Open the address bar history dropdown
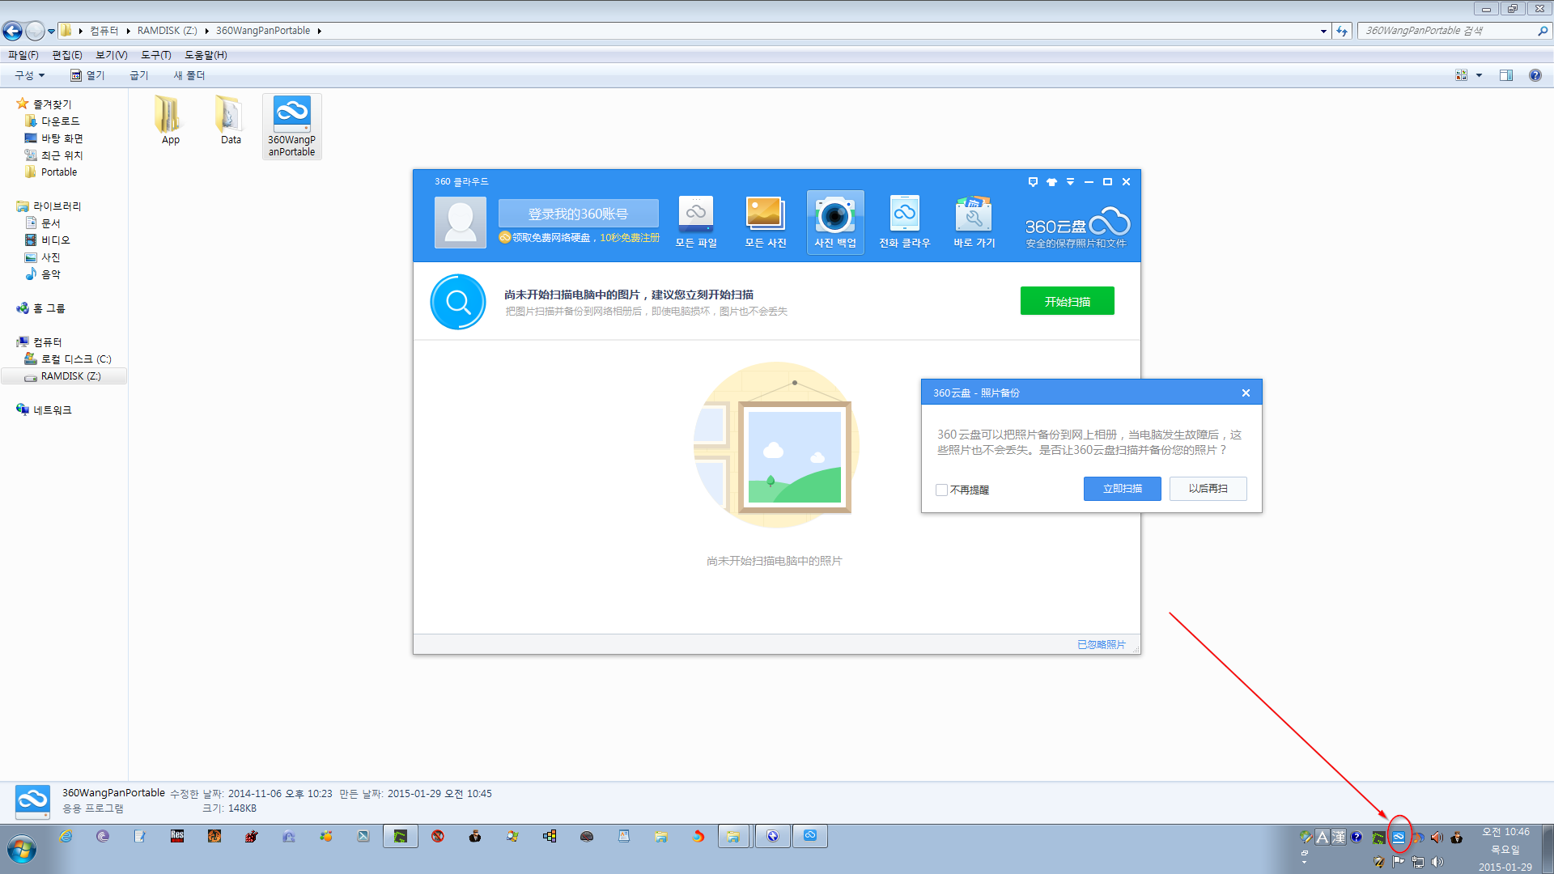The height and width of the screenshot is (874, 1554). (1323, 31)
